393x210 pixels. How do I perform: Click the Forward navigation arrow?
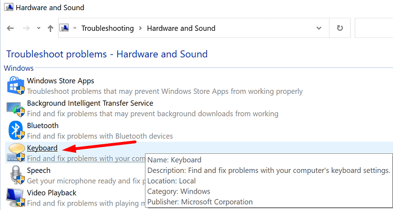pos(26,28)
